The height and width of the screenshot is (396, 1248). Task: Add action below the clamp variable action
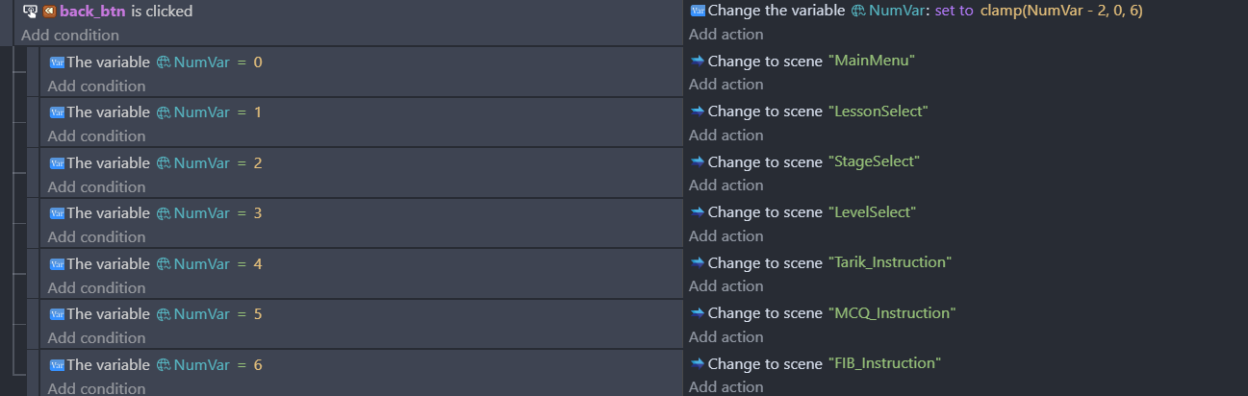point(726,35)
